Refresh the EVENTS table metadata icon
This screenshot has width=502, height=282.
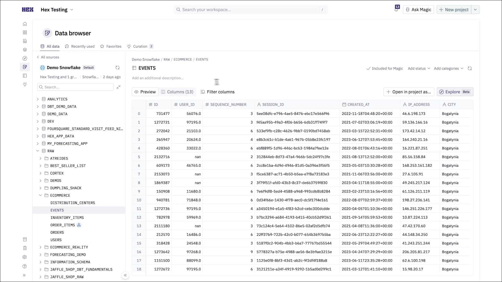pyautogui.click(x=470, y=68)
